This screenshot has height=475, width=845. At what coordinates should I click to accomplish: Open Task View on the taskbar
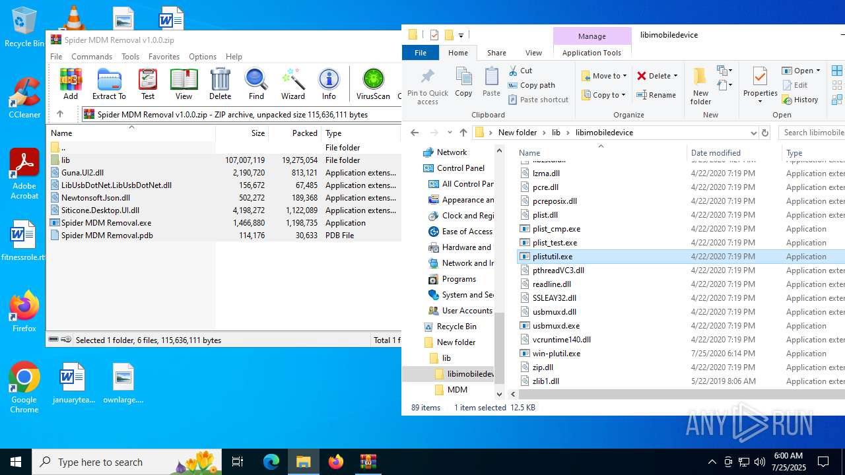[x=238, y=462]
